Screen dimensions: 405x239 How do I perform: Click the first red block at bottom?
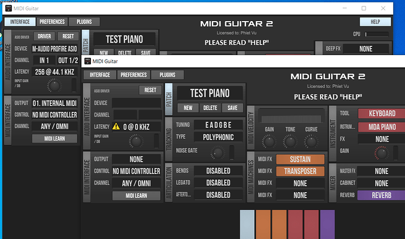pyautogui.click(x=295, y=224)
